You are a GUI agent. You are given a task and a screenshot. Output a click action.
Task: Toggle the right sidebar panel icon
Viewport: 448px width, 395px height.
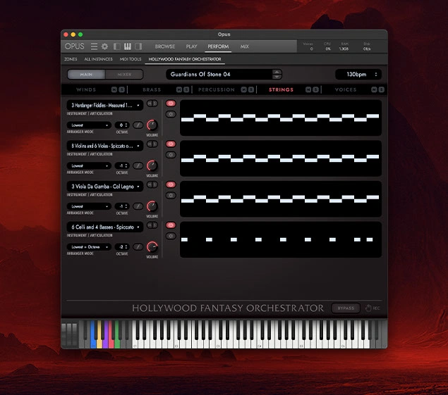138,46
